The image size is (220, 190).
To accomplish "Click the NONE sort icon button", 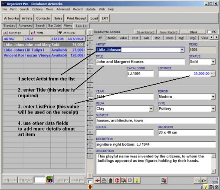I will pyautogui.click(x=43, y=33).
